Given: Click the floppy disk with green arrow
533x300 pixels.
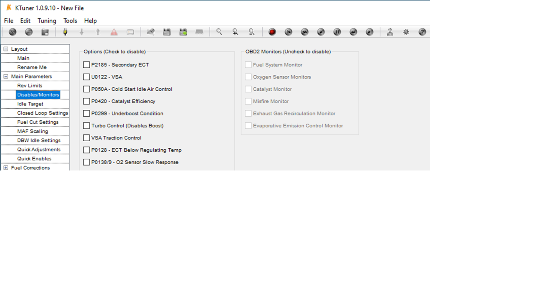Looking at the screenshot, I should click(183, 32).
